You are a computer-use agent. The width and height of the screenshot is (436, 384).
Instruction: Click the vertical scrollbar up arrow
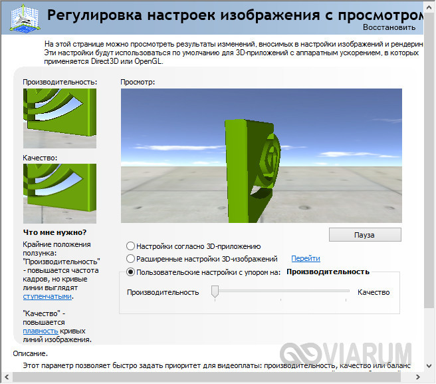pos(430,6)
